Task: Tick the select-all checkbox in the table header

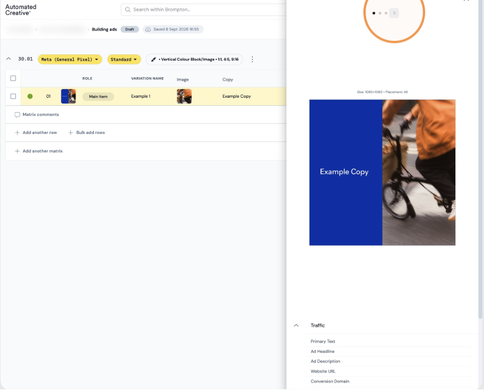Action: coord(13,78)
